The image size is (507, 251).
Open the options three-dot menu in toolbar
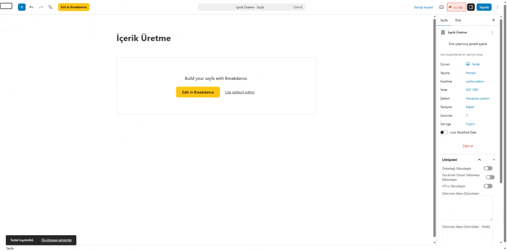[497, 7]
